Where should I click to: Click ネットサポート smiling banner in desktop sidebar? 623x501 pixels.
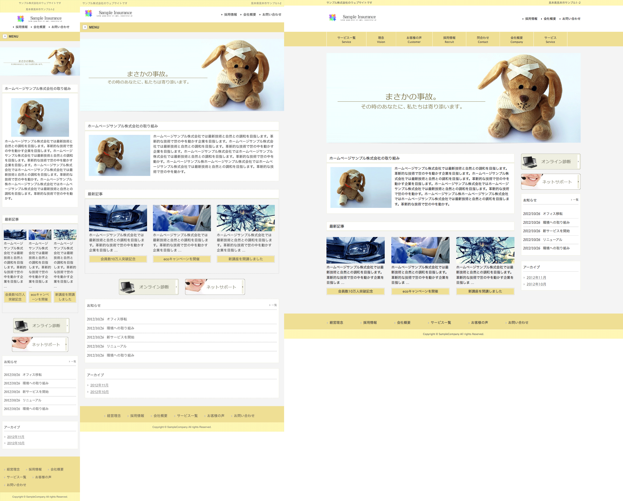(x=550, y=182)
